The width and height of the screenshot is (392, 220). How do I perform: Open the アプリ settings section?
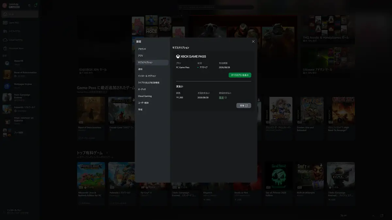(152, 56)
